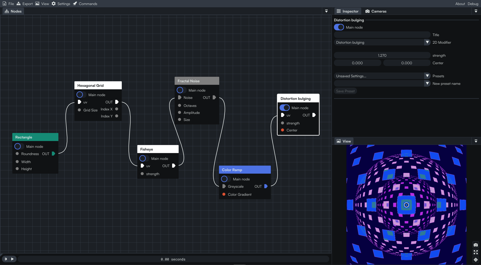
Task: Click the Rectangle node OUT green port
Action: (53, 154)
